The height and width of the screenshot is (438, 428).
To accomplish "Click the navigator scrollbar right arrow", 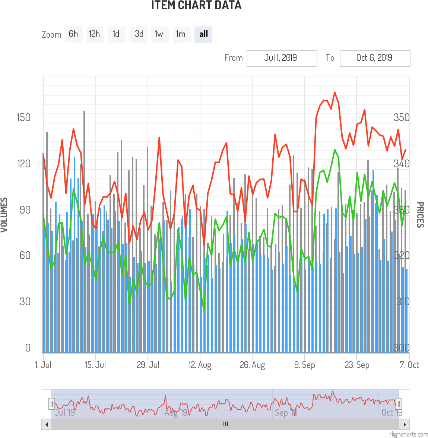I will 404,424.
